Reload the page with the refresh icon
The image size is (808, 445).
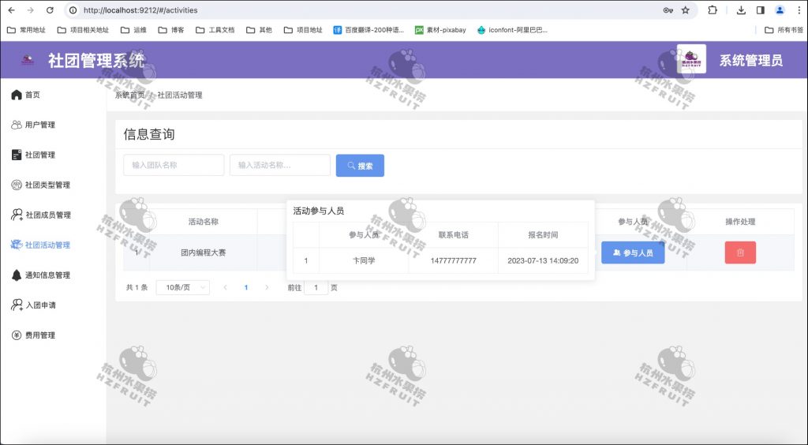click(x=50, y=10)
